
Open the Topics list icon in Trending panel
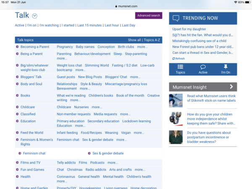click(x=180, y=67)
